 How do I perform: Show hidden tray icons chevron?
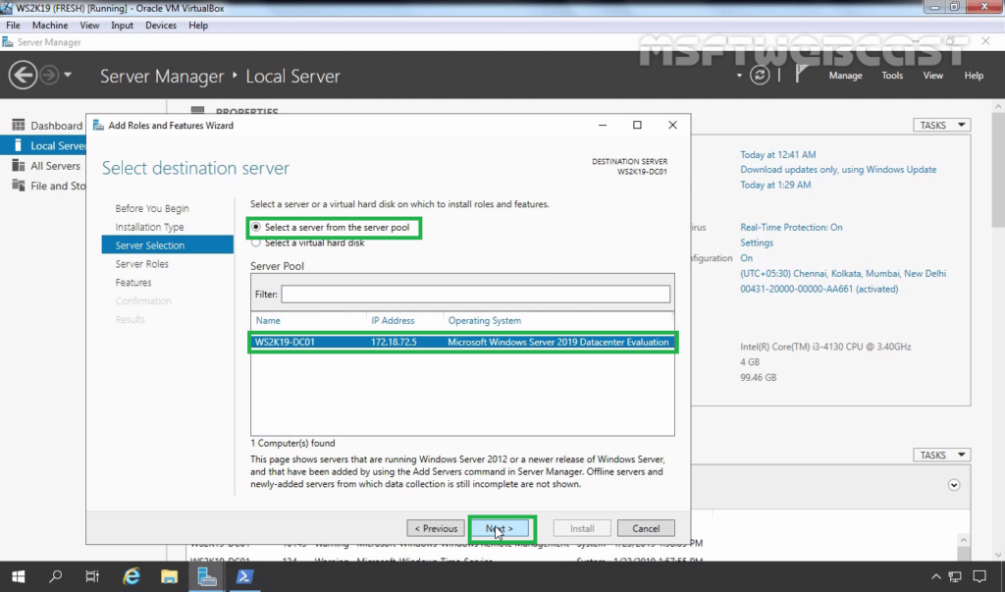935,576
